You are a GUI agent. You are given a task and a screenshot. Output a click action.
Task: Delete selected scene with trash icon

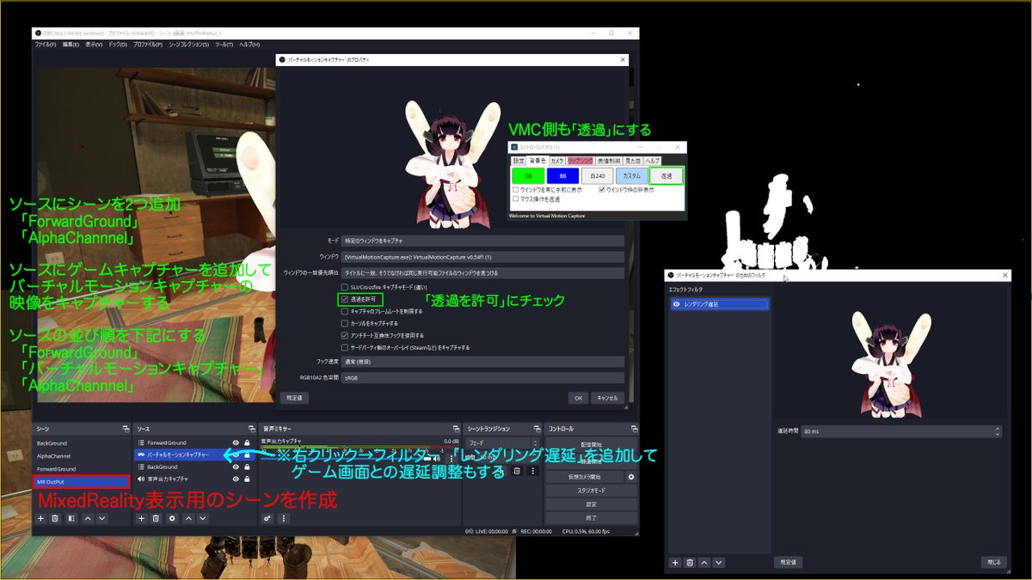[55, 518]
